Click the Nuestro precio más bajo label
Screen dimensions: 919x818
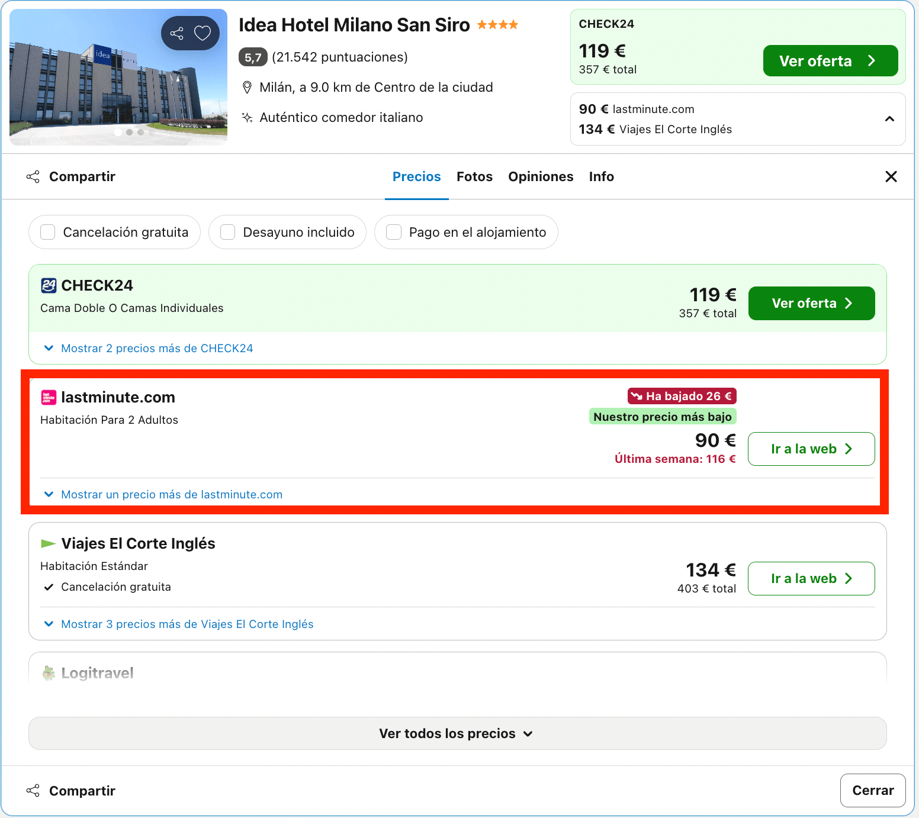(x=663, y=416)
